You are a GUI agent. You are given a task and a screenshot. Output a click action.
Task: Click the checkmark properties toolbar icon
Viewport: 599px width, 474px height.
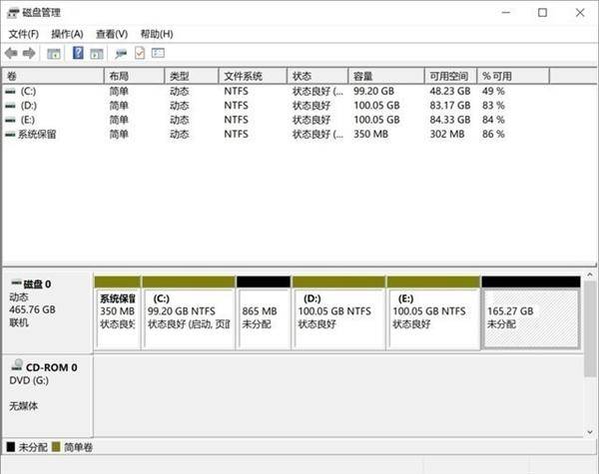pyautogui.click(x=140, y=53)
